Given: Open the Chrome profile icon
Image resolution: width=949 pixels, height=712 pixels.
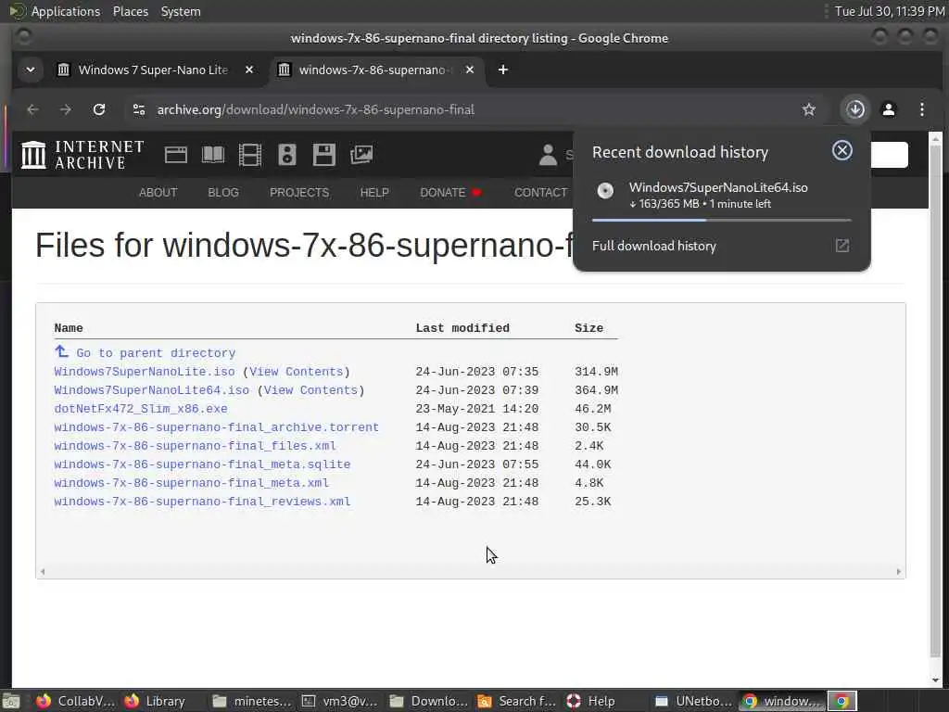Looking at the screenshot, I should click(x=889, y=109).
